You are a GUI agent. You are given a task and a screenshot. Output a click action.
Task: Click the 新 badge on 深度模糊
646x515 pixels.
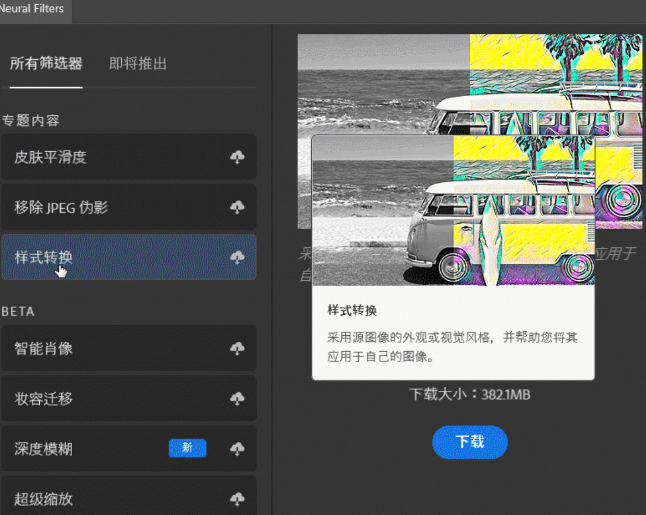click(x=188, y=448)
